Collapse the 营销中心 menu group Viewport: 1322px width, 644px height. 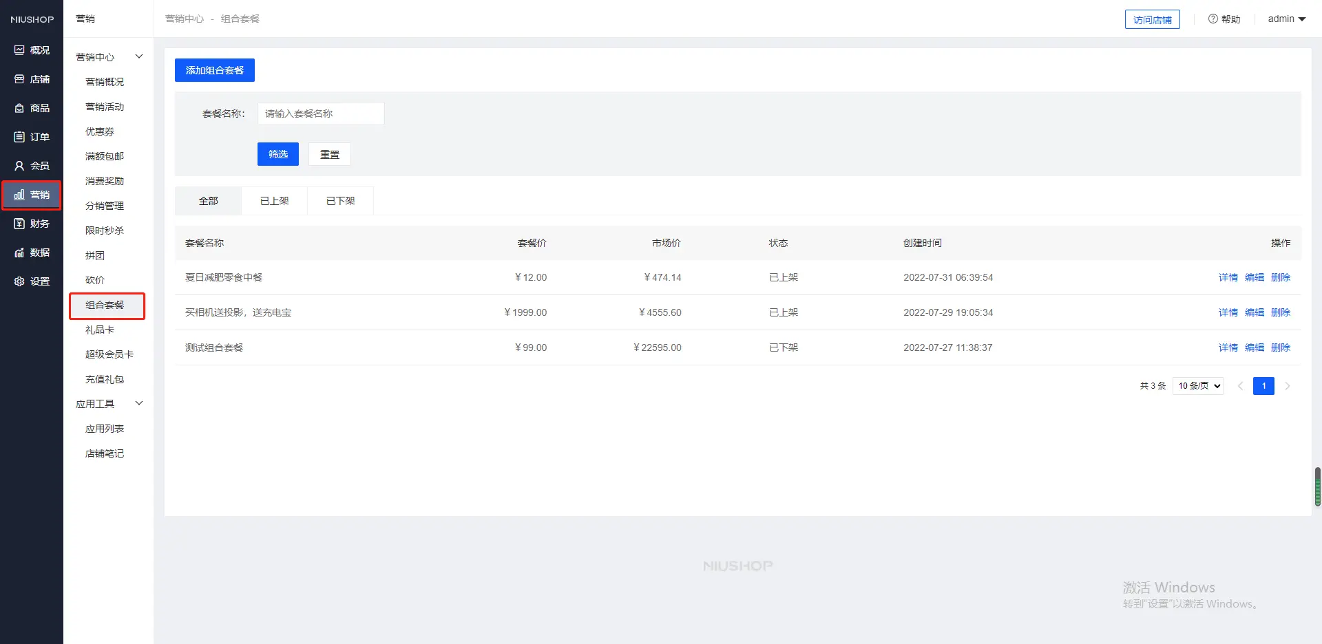tap(138, 56)
